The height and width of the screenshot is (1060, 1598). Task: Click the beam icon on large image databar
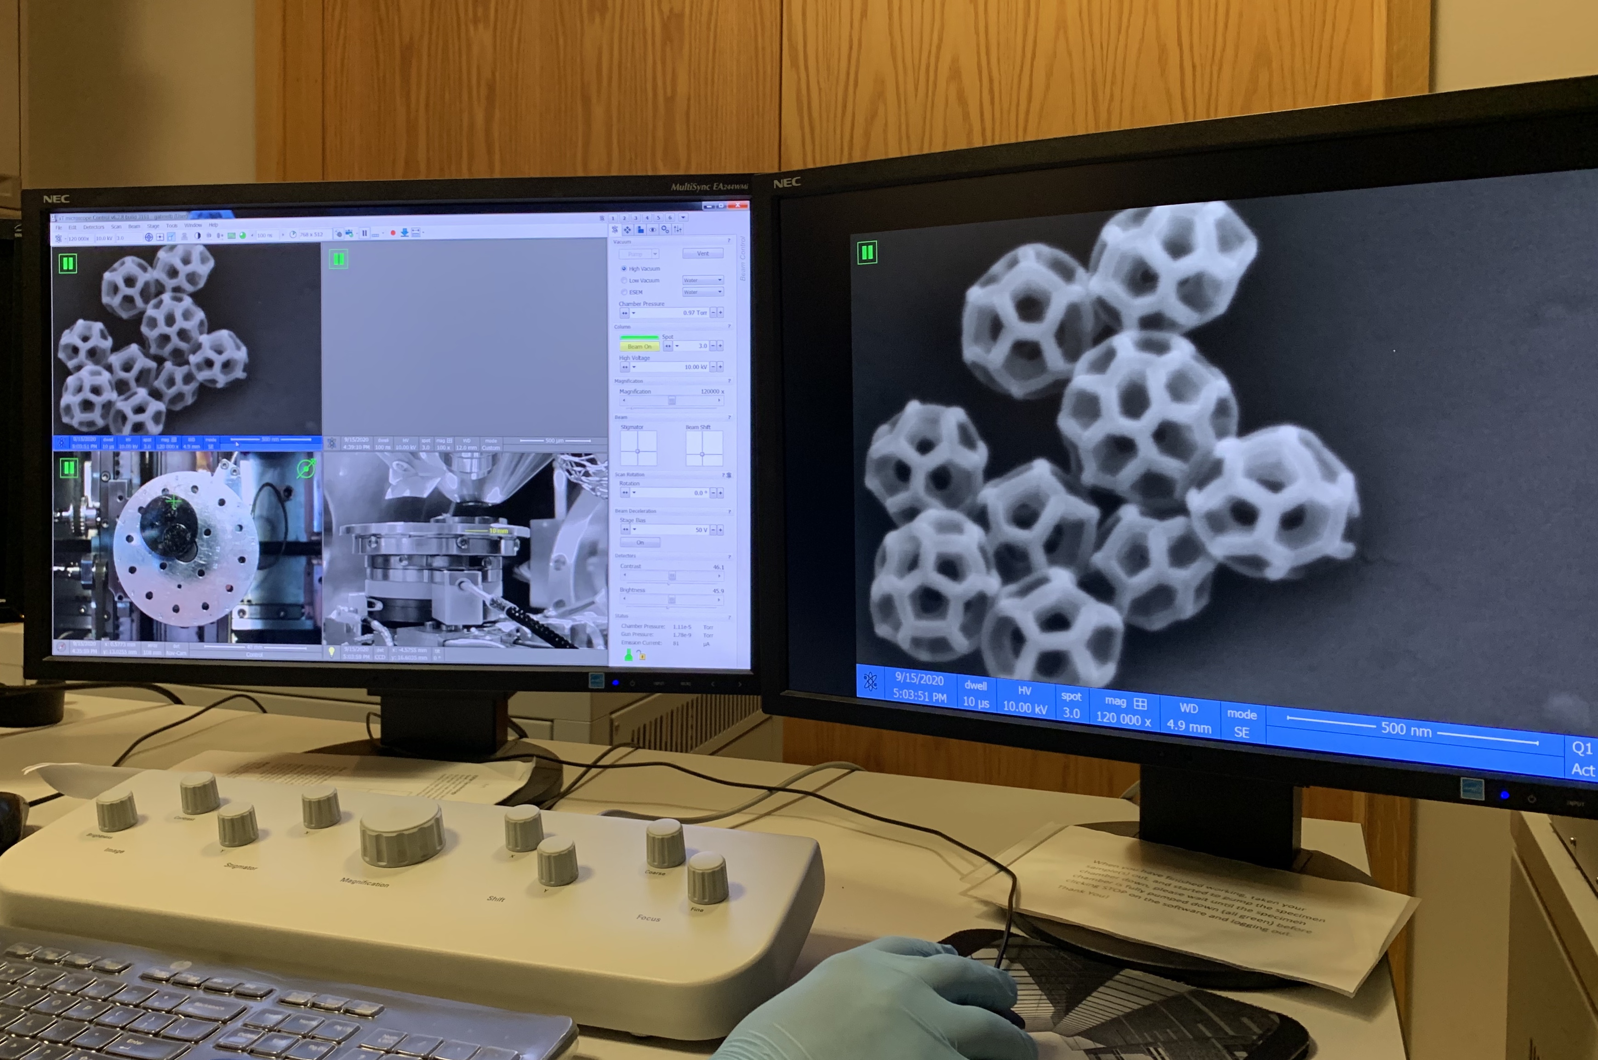[871, 681]
